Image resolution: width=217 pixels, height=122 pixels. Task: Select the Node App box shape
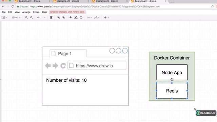172,72
